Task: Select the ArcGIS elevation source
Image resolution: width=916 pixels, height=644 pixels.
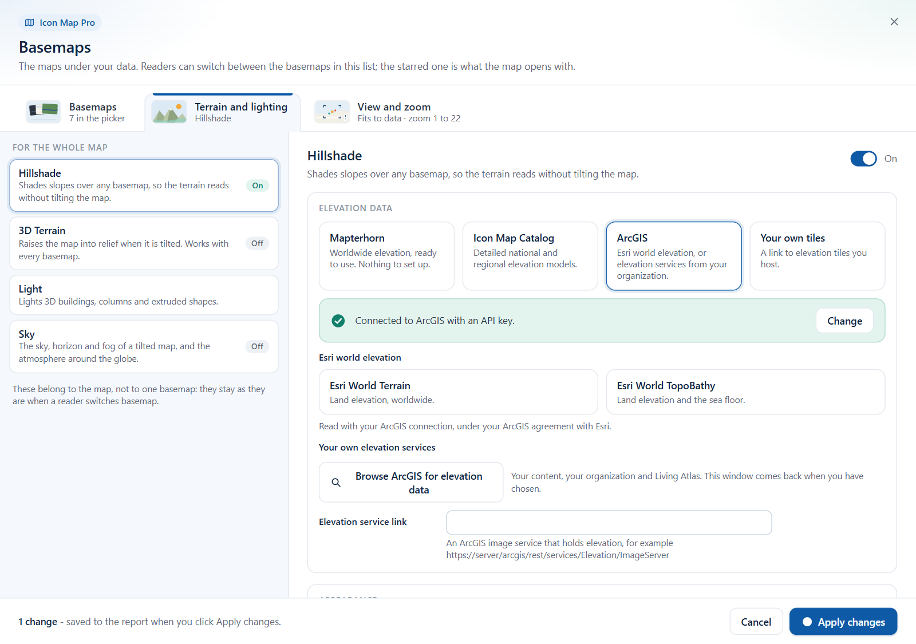Action: coord(674,256)
